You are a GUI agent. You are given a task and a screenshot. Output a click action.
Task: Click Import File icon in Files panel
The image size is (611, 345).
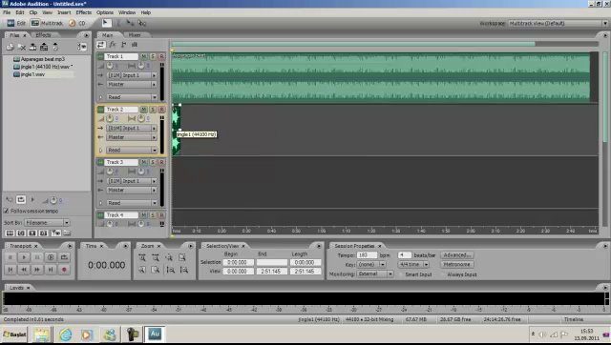pos(10,47)
